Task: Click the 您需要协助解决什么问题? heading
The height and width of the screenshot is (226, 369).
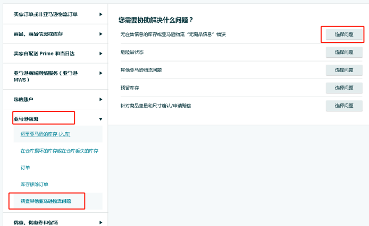Action: tap(156, 20)
